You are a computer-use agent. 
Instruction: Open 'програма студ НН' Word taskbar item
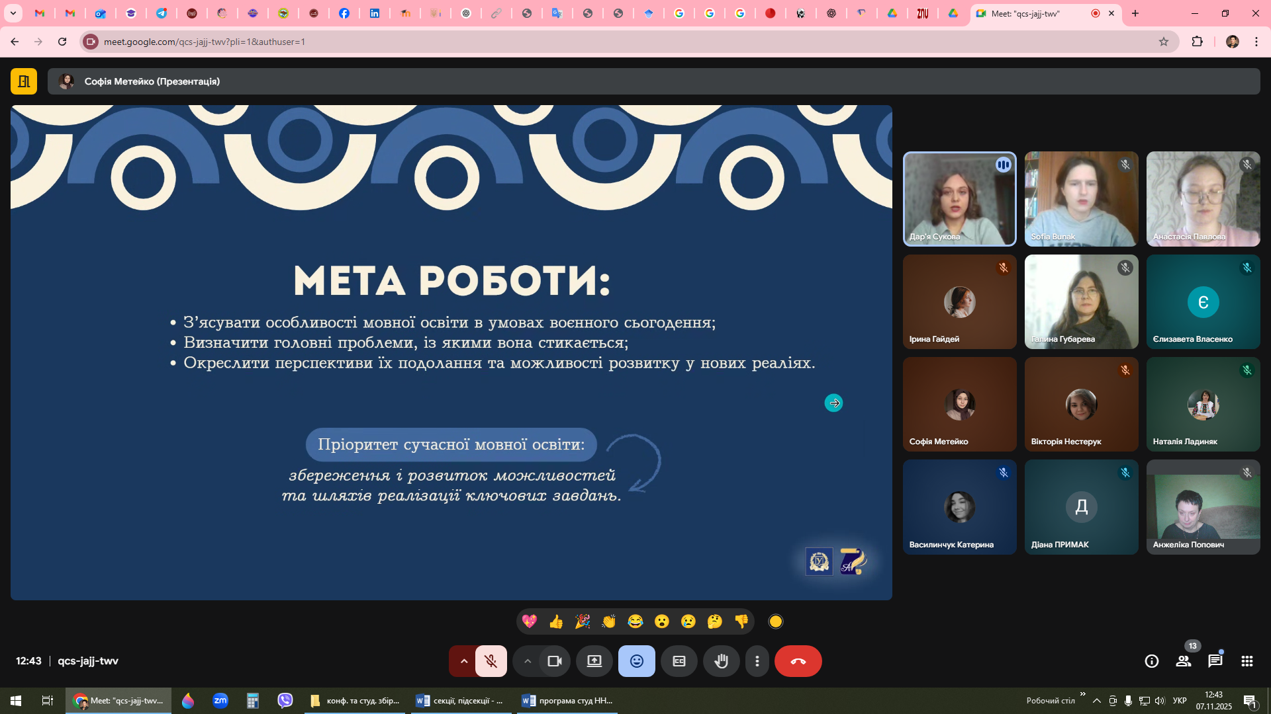[x=568, y=701]
